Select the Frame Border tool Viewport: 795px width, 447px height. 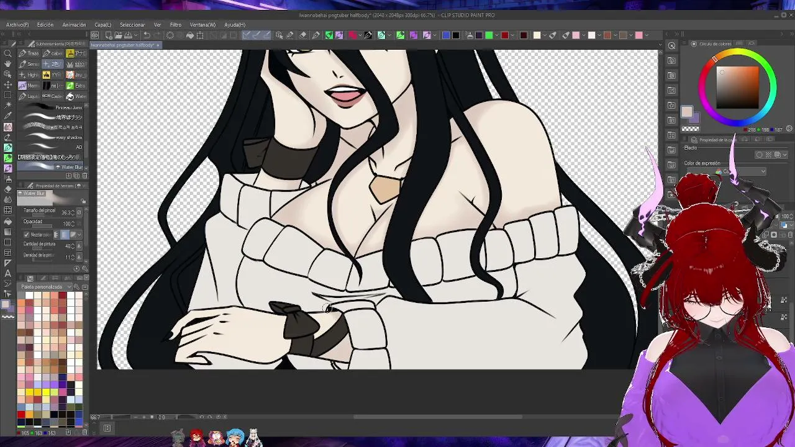8,253
